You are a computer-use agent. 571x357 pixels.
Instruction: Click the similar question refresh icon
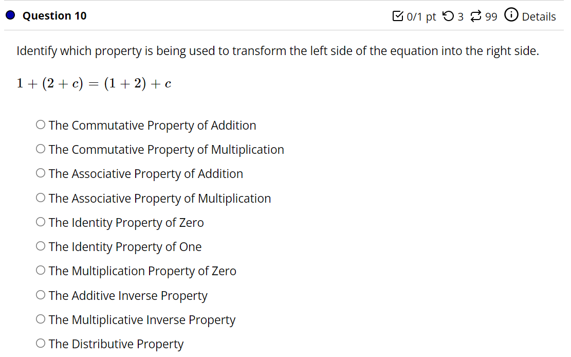pyautogui.click(x=476, y=16)
